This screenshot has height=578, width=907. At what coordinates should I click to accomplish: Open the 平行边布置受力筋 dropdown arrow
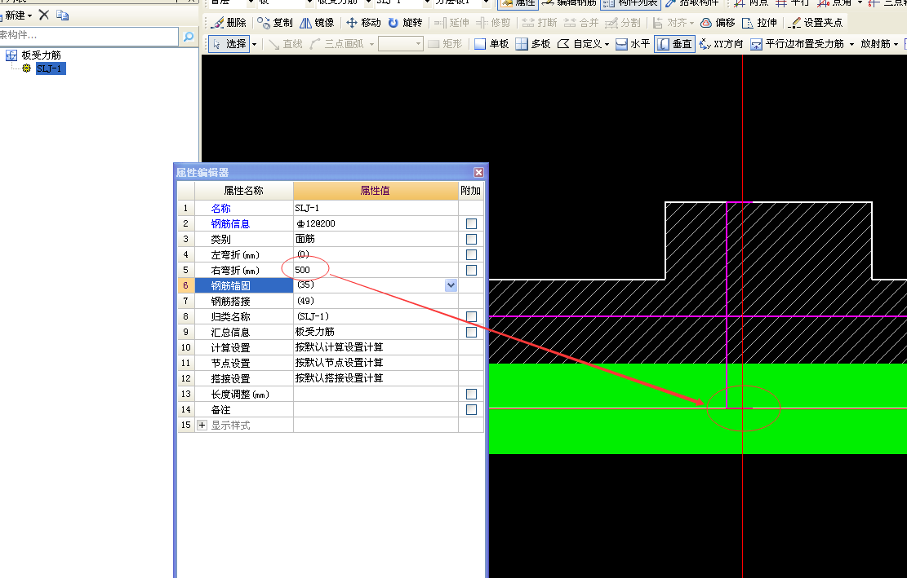click(851, 45)
